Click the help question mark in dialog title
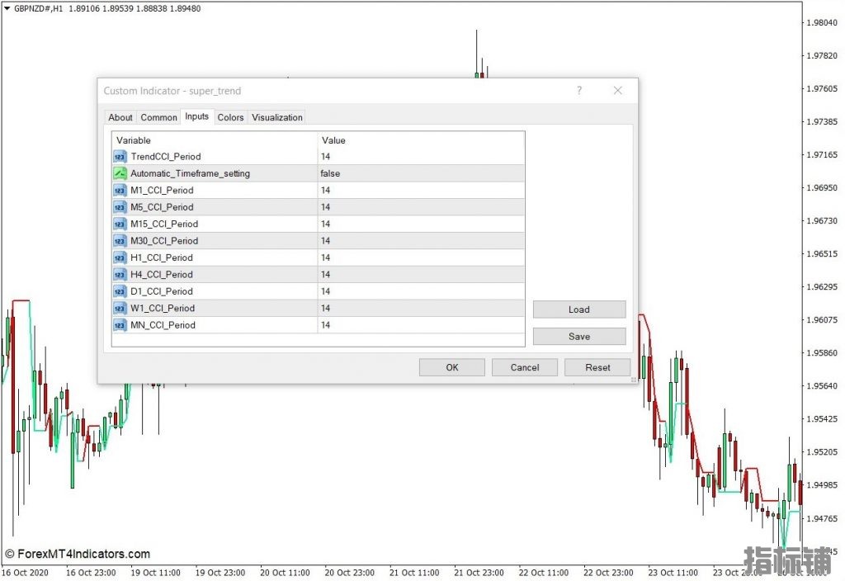 [x=579, y=91]
